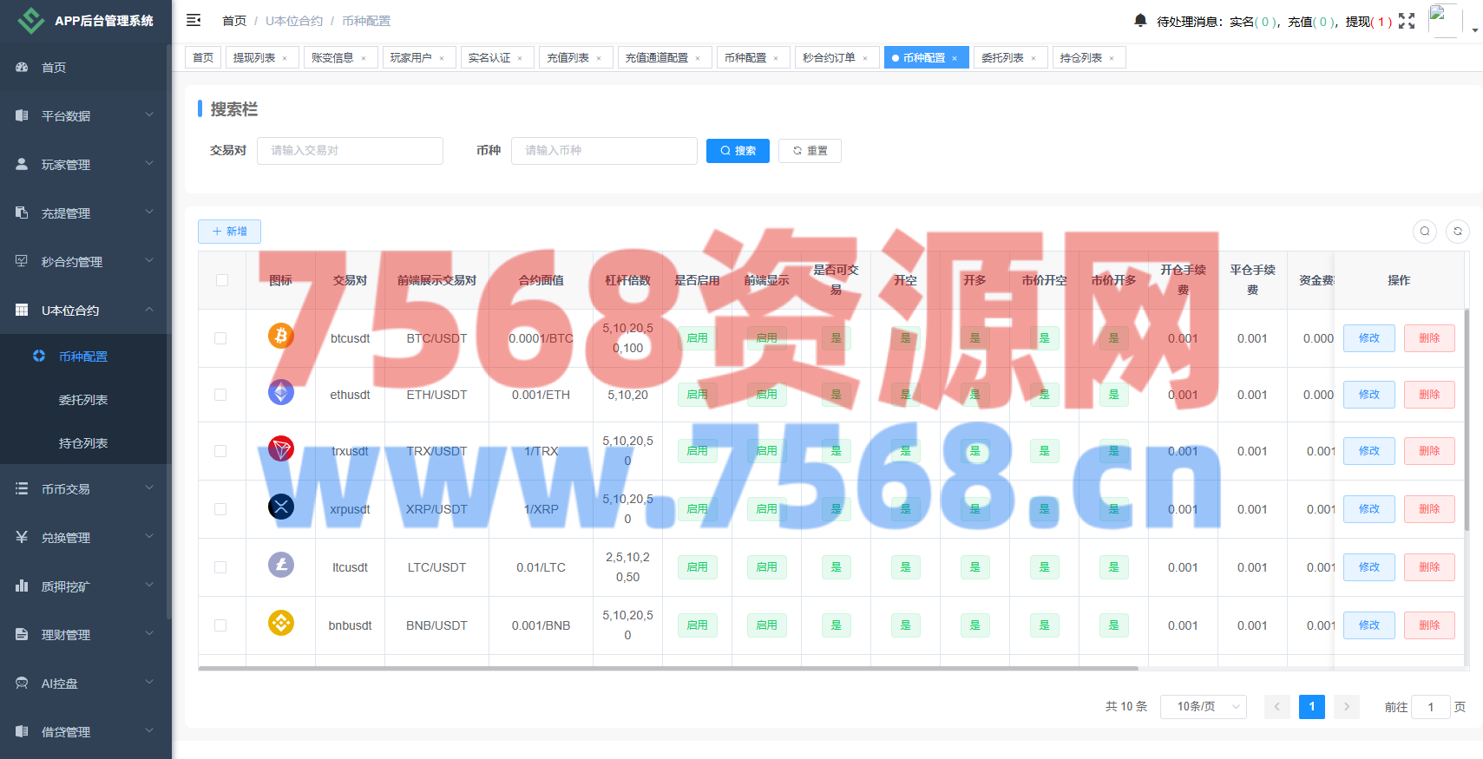
Task: Focus the 交易对 search input field
Action: 350,151
